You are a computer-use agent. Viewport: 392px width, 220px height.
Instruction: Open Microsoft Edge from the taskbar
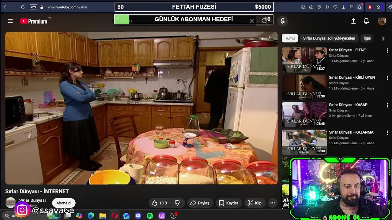91,216
